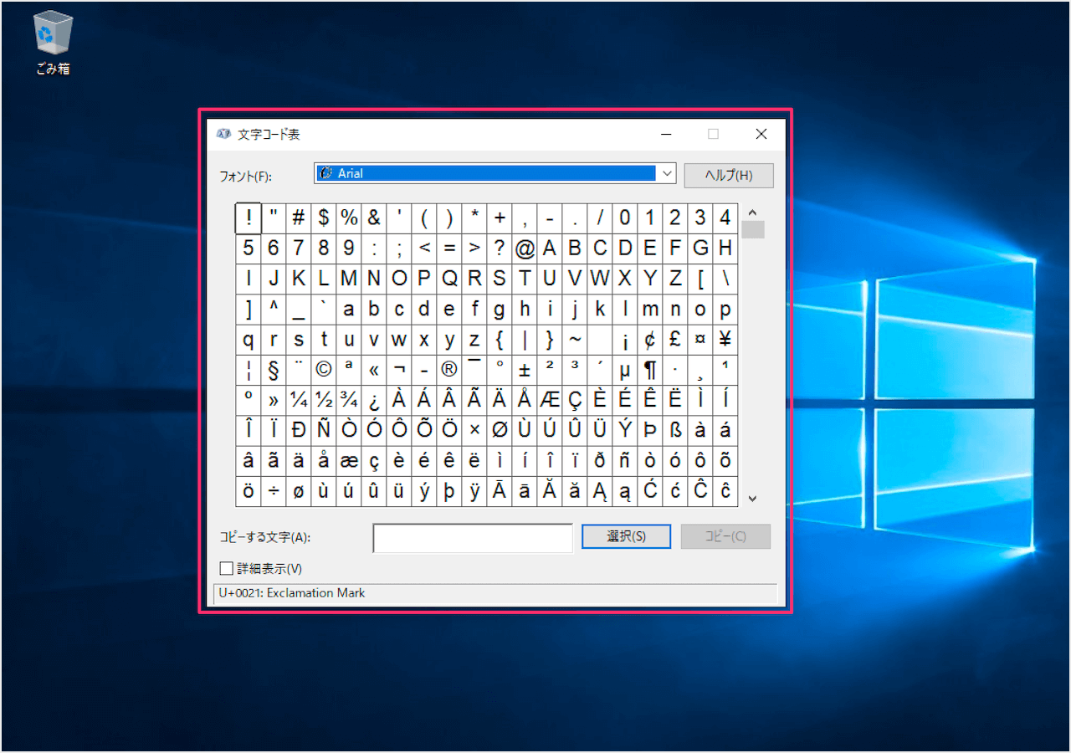
Task: Select the "×" multiplication sign cell
Action: (474, 430)
